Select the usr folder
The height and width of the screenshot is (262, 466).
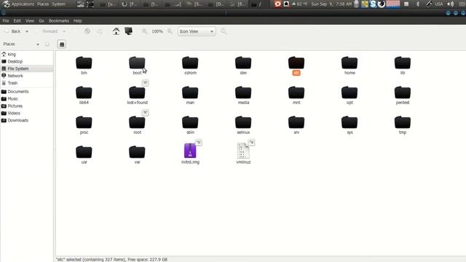click(84, 152)
